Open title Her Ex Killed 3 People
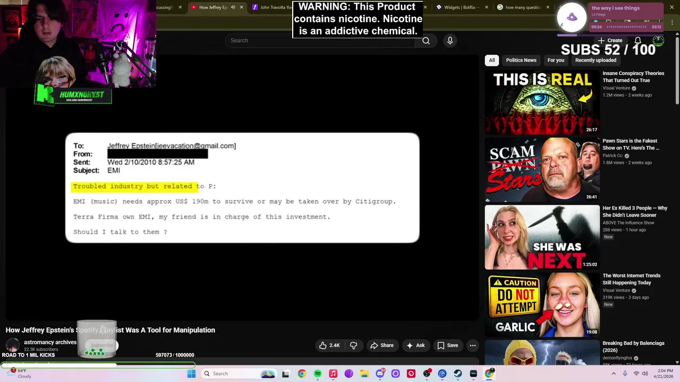Viewport: 680px width, 382px height. (635, 212)
